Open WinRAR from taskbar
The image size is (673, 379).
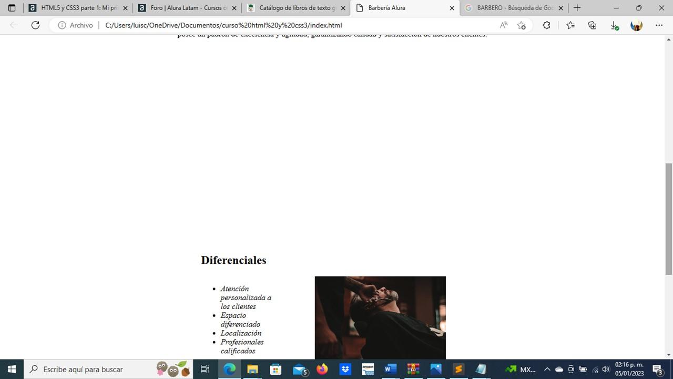(x=413, y=369)
